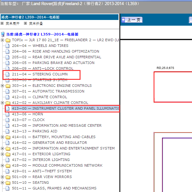Expand 501-10 SEATING node

pos(2,182)
